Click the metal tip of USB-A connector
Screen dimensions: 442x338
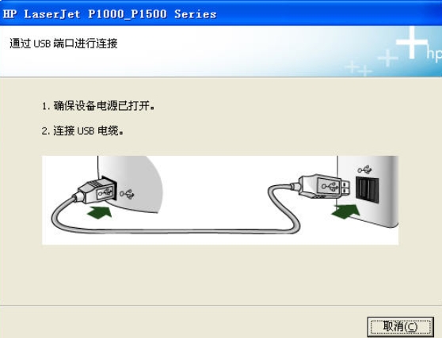[346, 187]
